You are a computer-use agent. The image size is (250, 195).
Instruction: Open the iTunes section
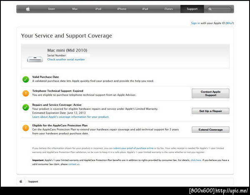[x=168, y=9]
